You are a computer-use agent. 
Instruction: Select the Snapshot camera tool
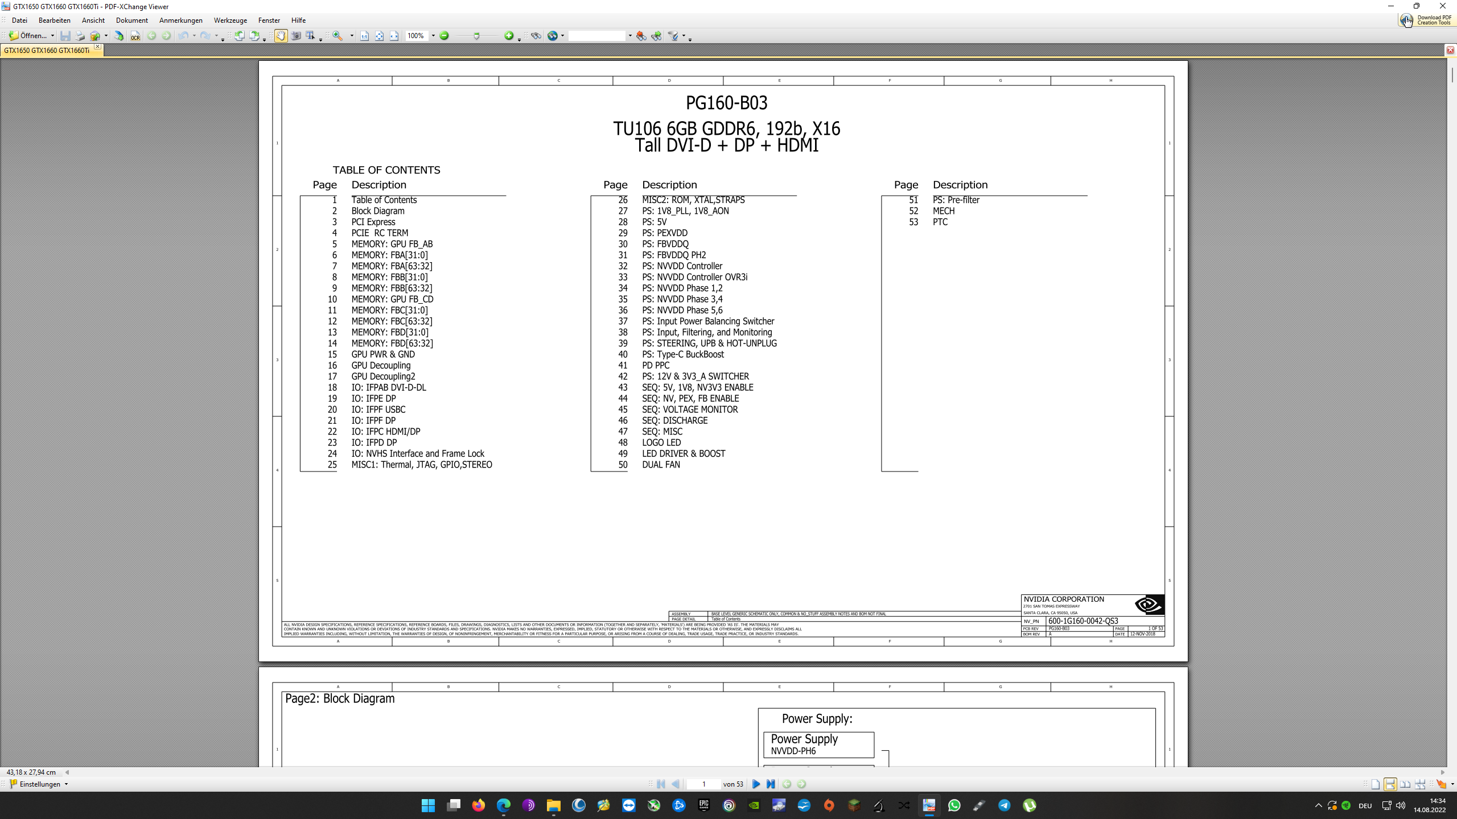coord(296,36)
